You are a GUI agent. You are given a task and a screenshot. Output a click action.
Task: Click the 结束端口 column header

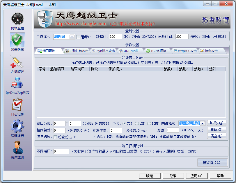point(79,69)
